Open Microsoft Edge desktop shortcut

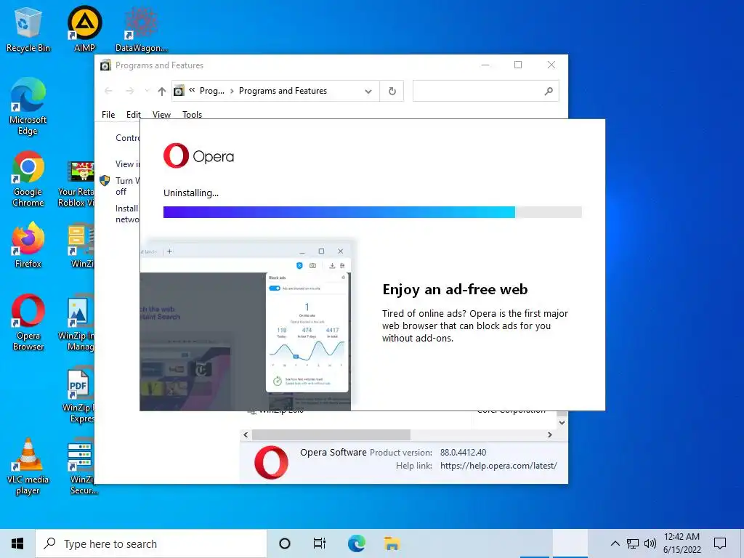point(28,107)
